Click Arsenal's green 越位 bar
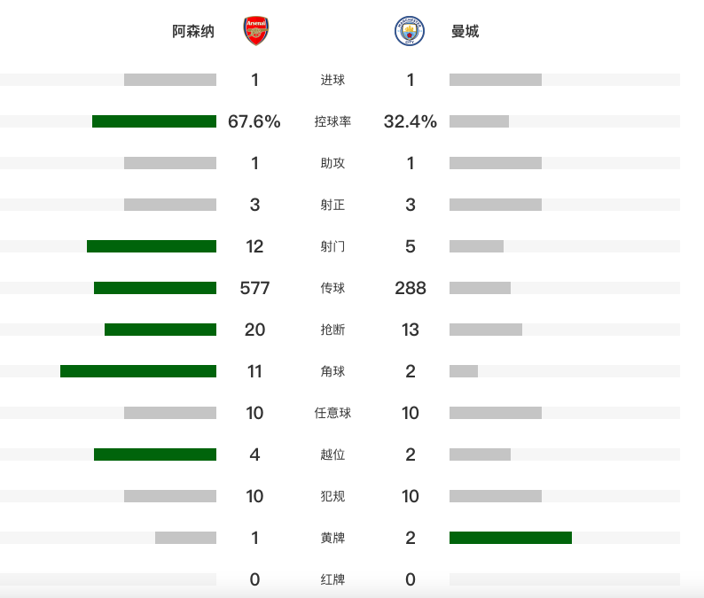This screenshot has height=598, width=704. [155, 454]
